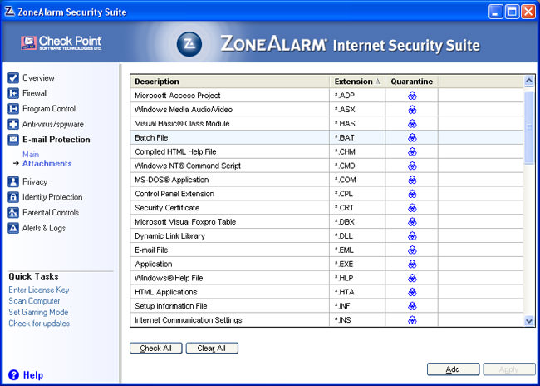Click the Help question mark icon

click(13, 375)
